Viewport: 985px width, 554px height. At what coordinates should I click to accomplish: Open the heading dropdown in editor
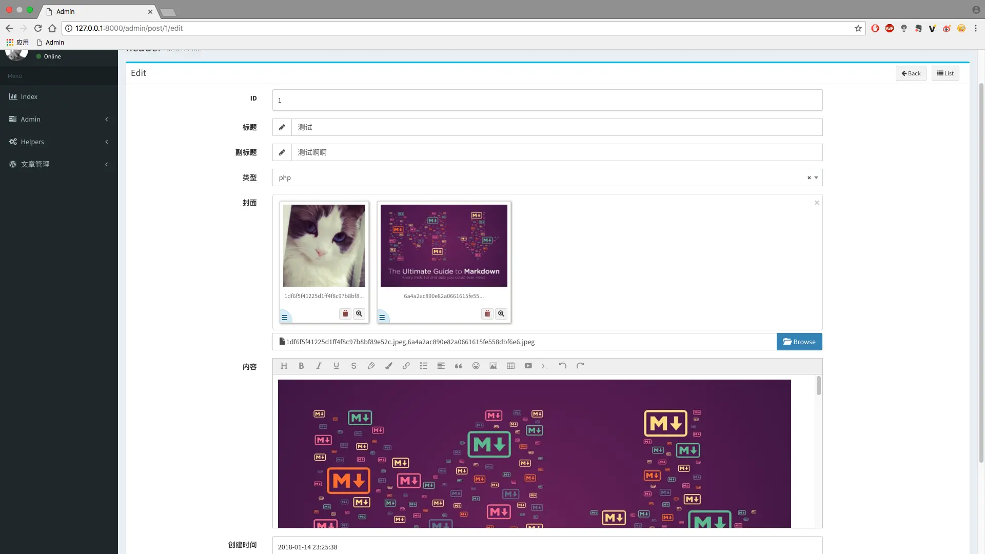(x=284, y=366)
